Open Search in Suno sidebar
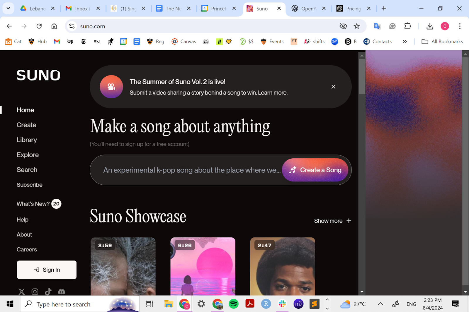Image resolution: width=469 pixels, height=312 pixels. tap(27, 170)
